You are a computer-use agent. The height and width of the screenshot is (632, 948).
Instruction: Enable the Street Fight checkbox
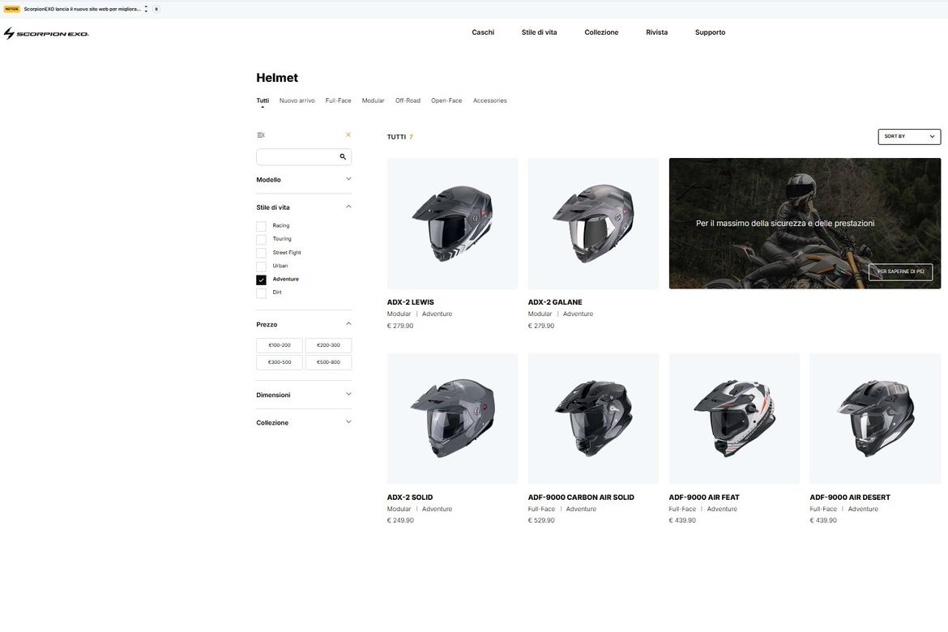261,253
